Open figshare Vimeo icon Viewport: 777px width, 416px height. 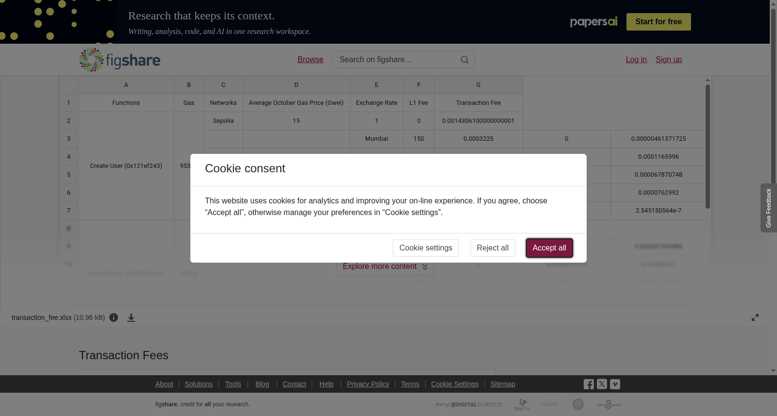click(x=615, y=384)
